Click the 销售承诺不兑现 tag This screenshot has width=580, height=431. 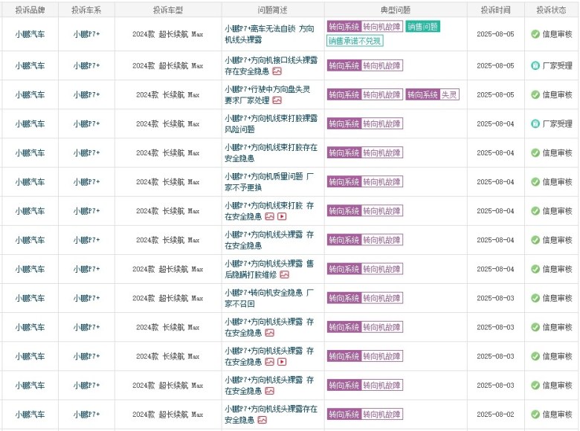355,41
